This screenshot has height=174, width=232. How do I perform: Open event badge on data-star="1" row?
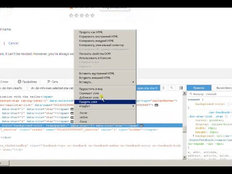(72, 109)
